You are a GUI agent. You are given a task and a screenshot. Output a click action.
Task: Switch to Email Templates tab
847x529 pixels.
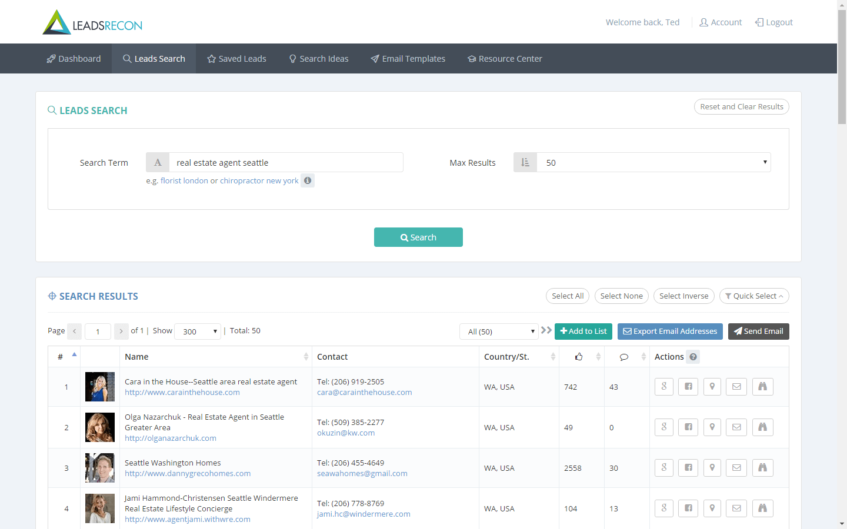[x=408, y=59]
